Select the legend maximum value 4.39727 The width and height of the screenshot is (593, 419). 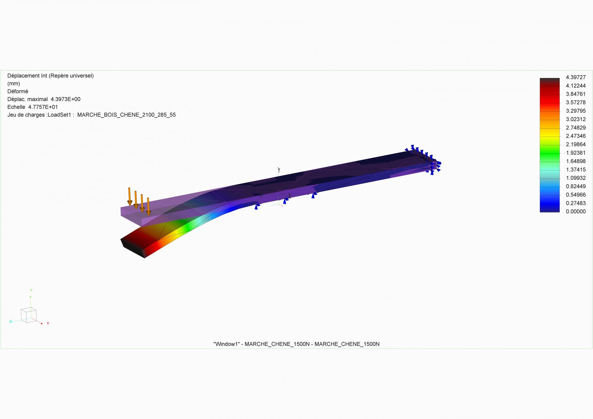coord(576,77)
